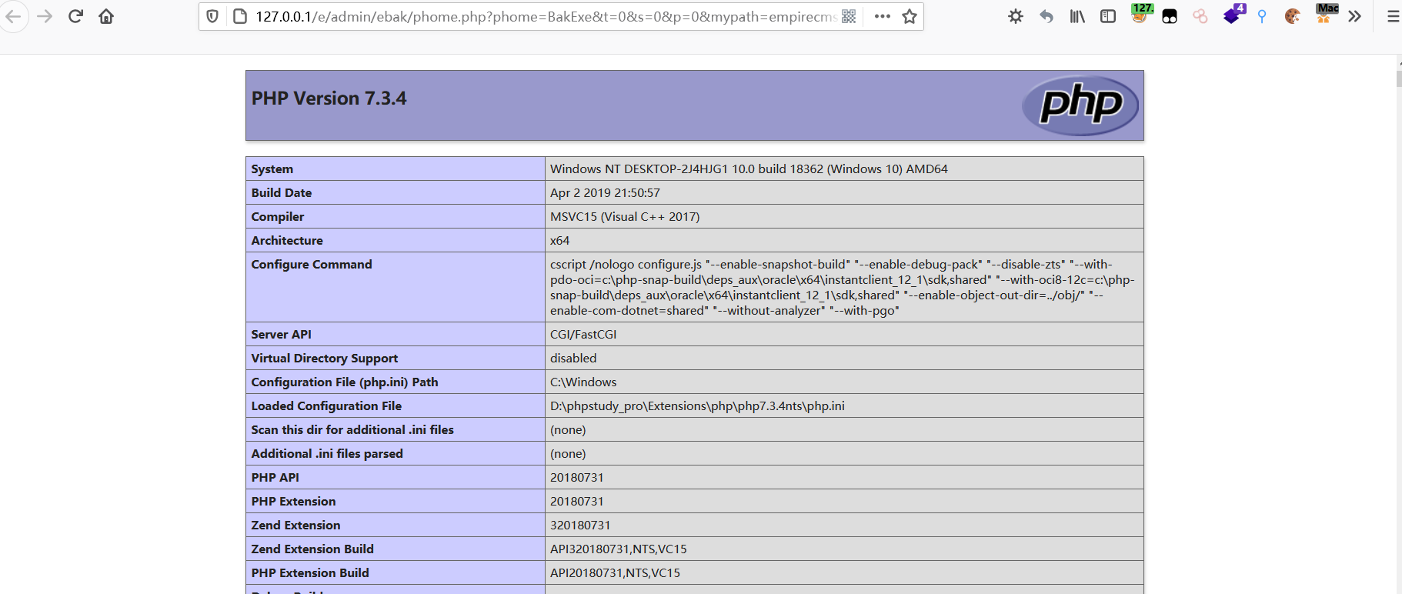The width and height of the screenshot is (1402, 594).
Task: Click the address bar URL field
Action: [x=539, y=16]
